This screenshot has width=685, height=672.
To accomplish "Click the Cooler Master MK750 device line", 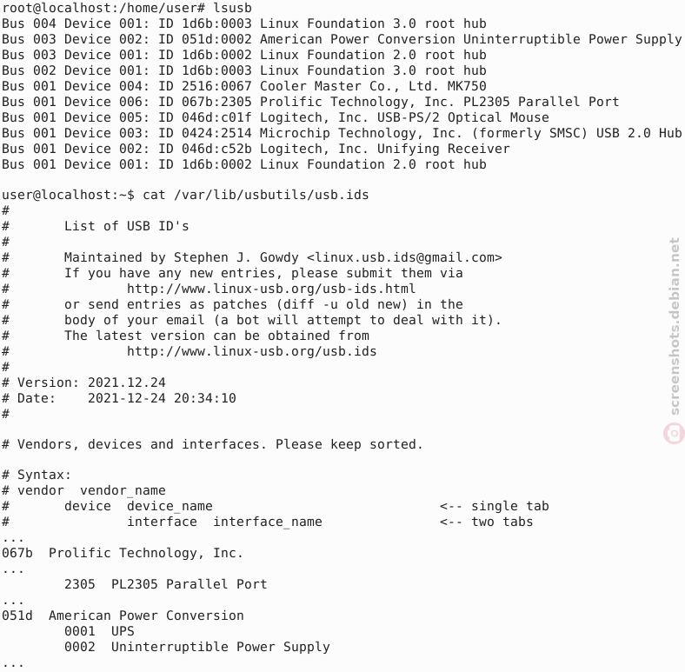I will 243,86.
